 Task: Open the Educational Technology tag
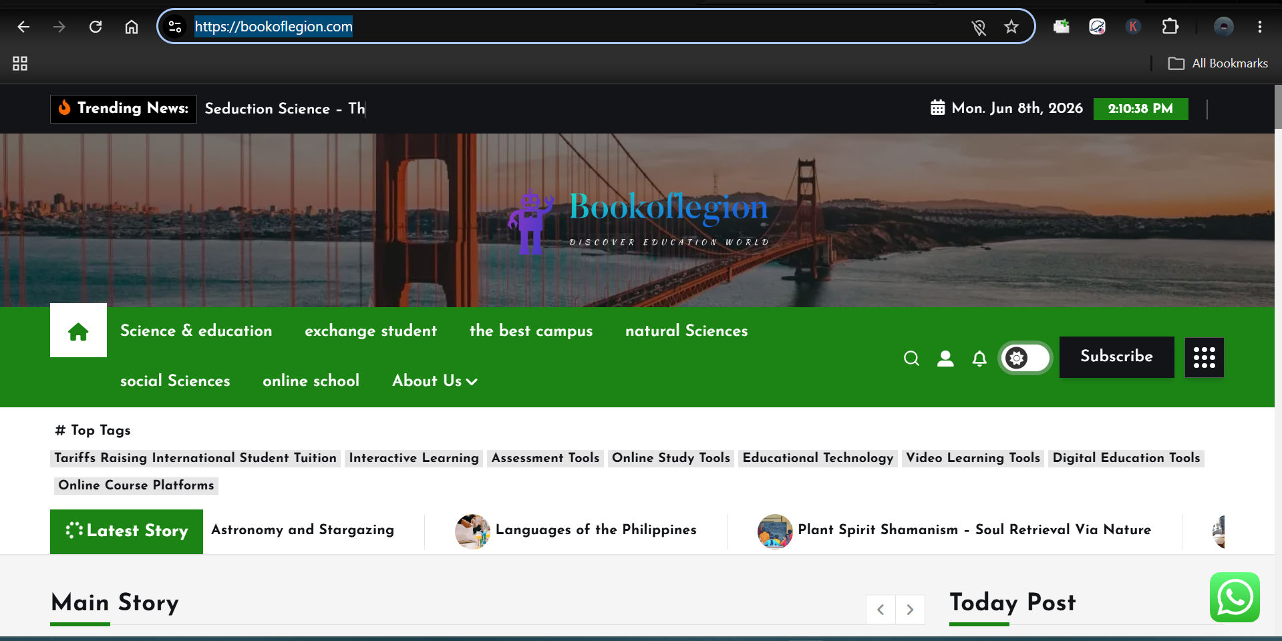pos(818,458)
